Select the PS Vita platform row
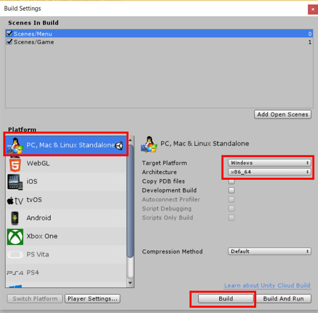 click(x=66, y=254)
